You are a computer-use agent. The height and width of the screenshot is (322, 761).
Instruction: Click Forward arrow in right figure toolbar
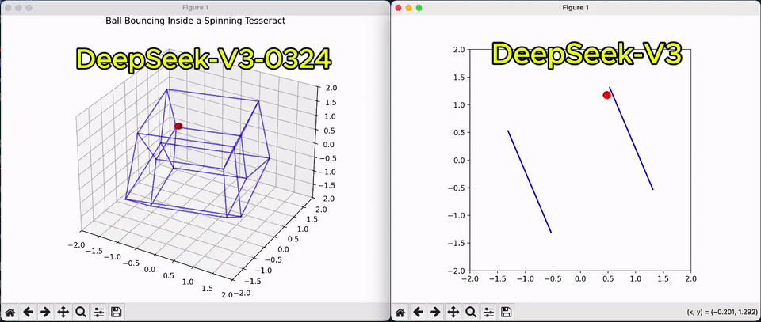435,312
